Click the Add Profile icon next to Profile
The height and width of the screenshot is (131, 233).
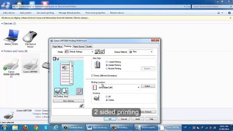point(97,52)
